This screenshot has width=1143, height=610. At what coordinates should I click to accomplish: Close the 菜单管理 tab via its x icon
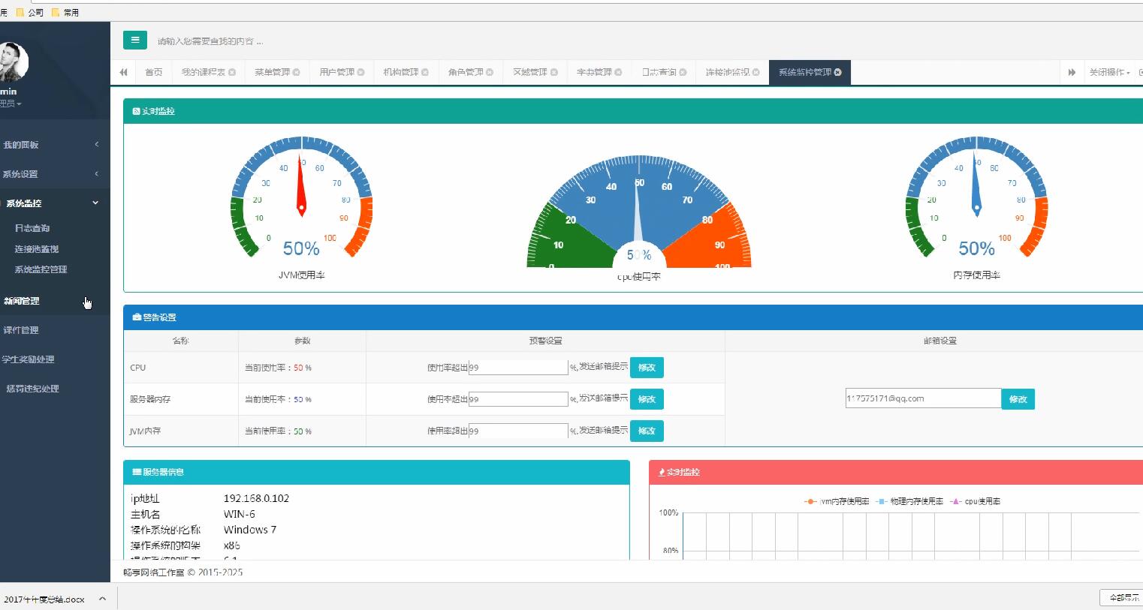(296, 72)
